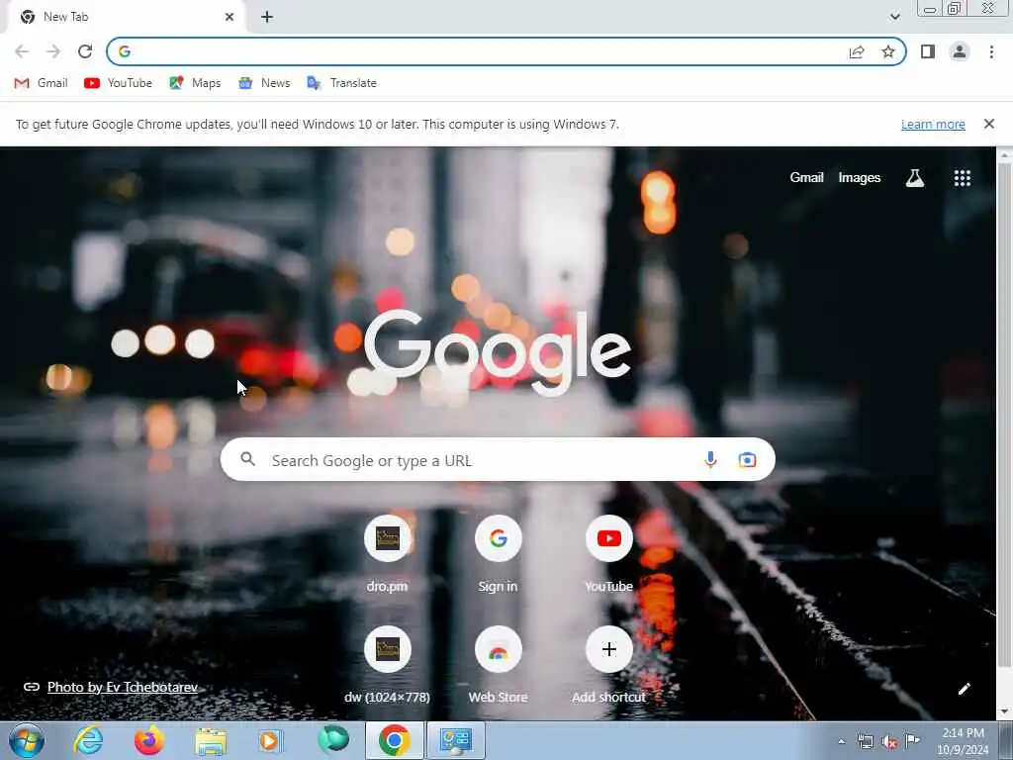Click the Learn more link
1013x760 pixels.
(933, 124)
